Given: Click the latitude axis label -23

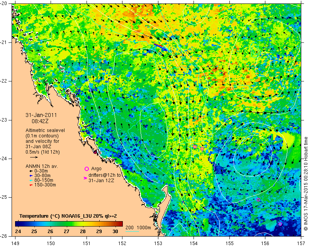Looking at the screenshot, I should [x=3, y=120].
